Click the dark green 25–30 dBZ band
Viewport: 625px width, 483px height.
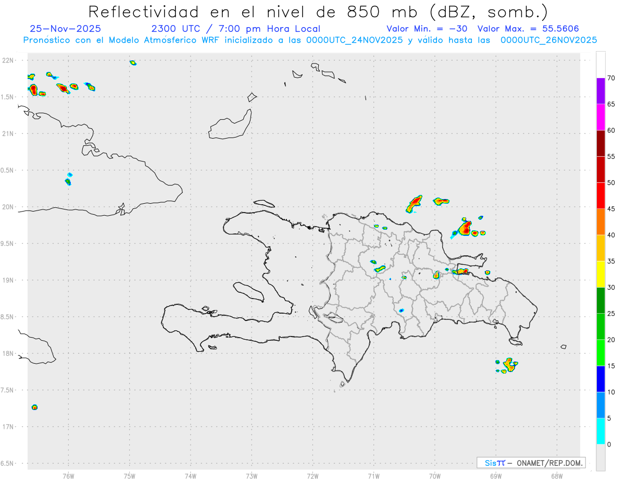coord(601,301)
